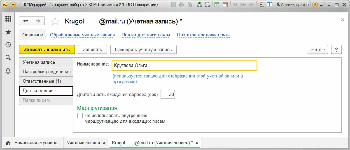Open Print preview from title bar
Image resolution: width=350 pixels, height=150 pixels.
click(x=190, y=5)
